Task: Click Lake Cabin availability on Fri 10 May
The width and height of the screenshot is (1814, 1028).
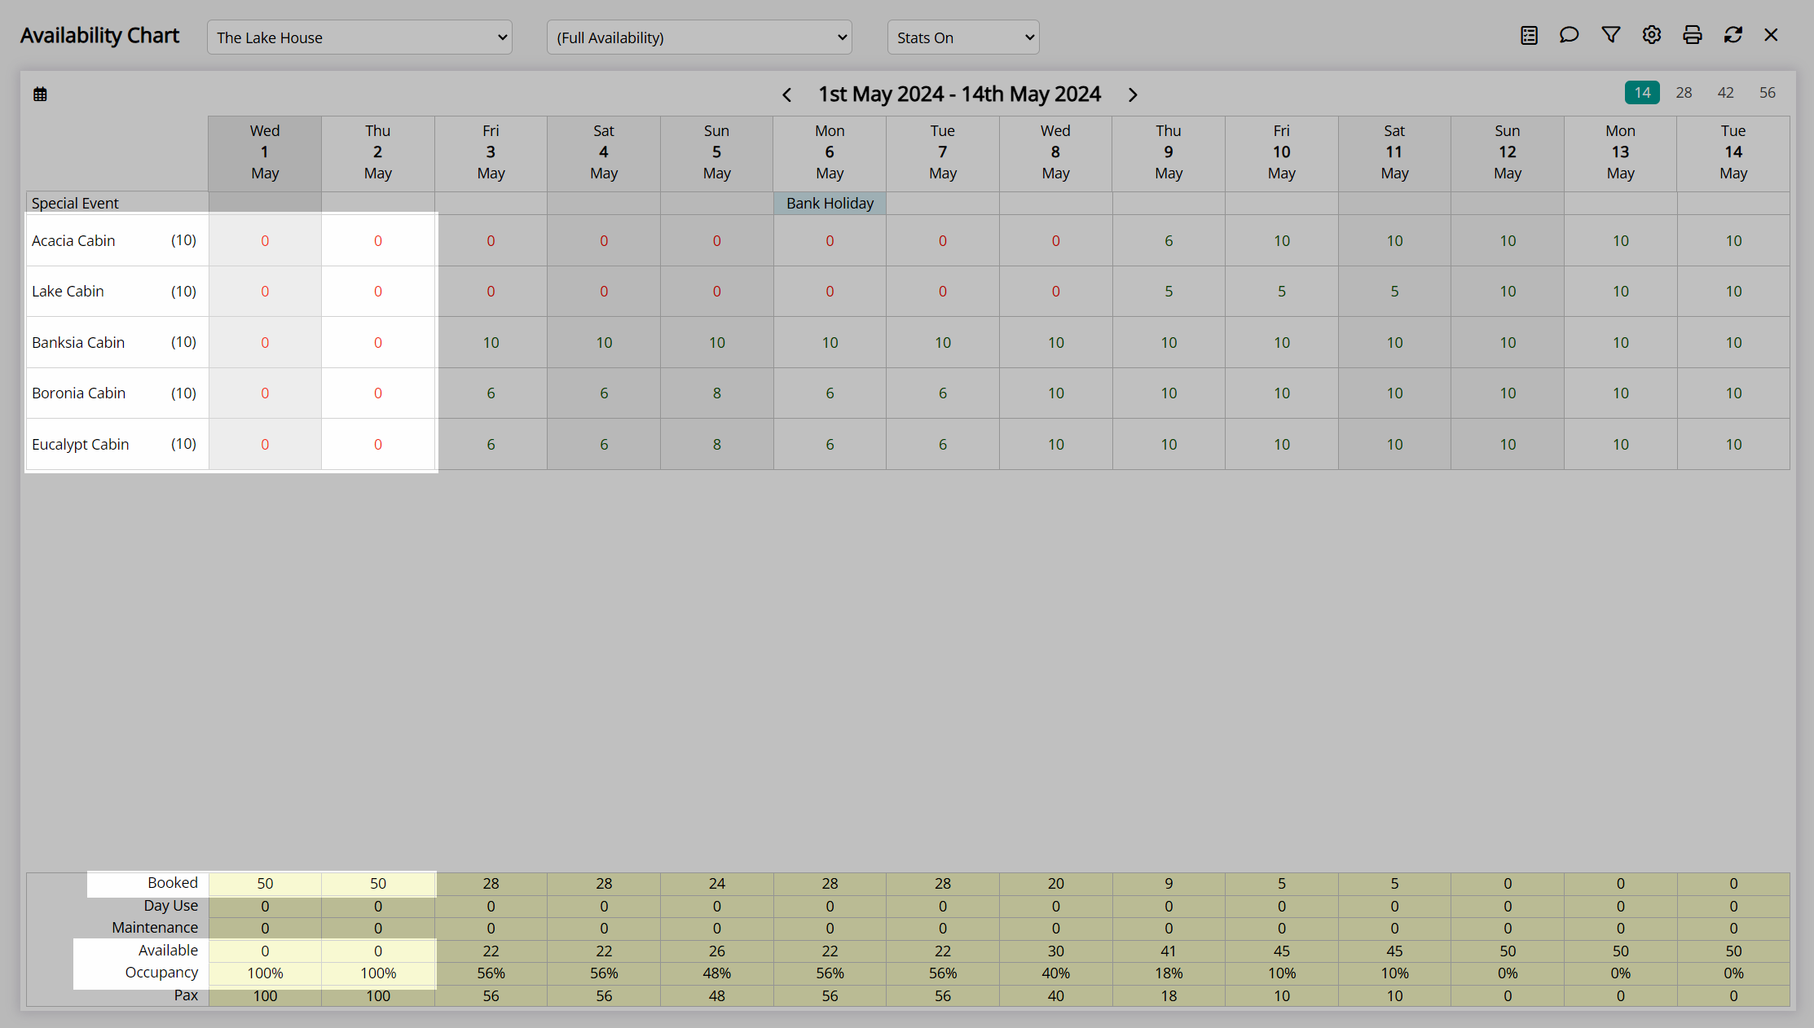Action: (1282, 291)
